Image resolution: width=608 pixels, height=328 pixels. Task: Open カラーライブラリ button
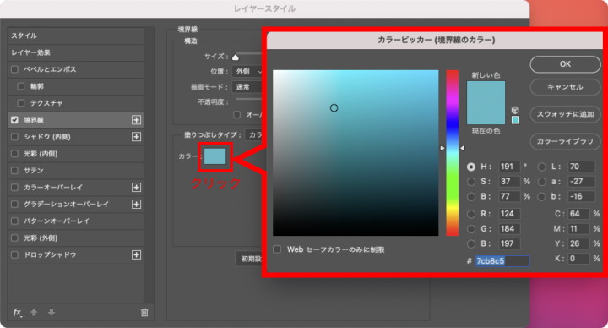(565, 141)
